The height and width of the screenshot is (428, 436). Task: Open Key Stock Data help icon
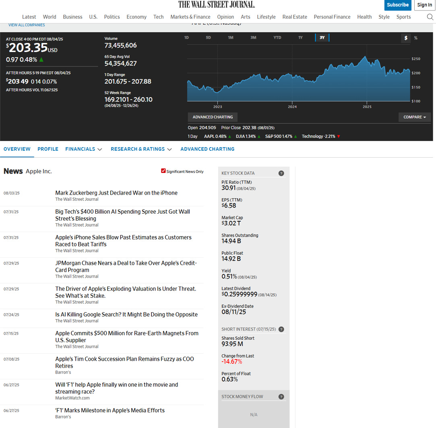pyautogui.click(x=281, y=173)
